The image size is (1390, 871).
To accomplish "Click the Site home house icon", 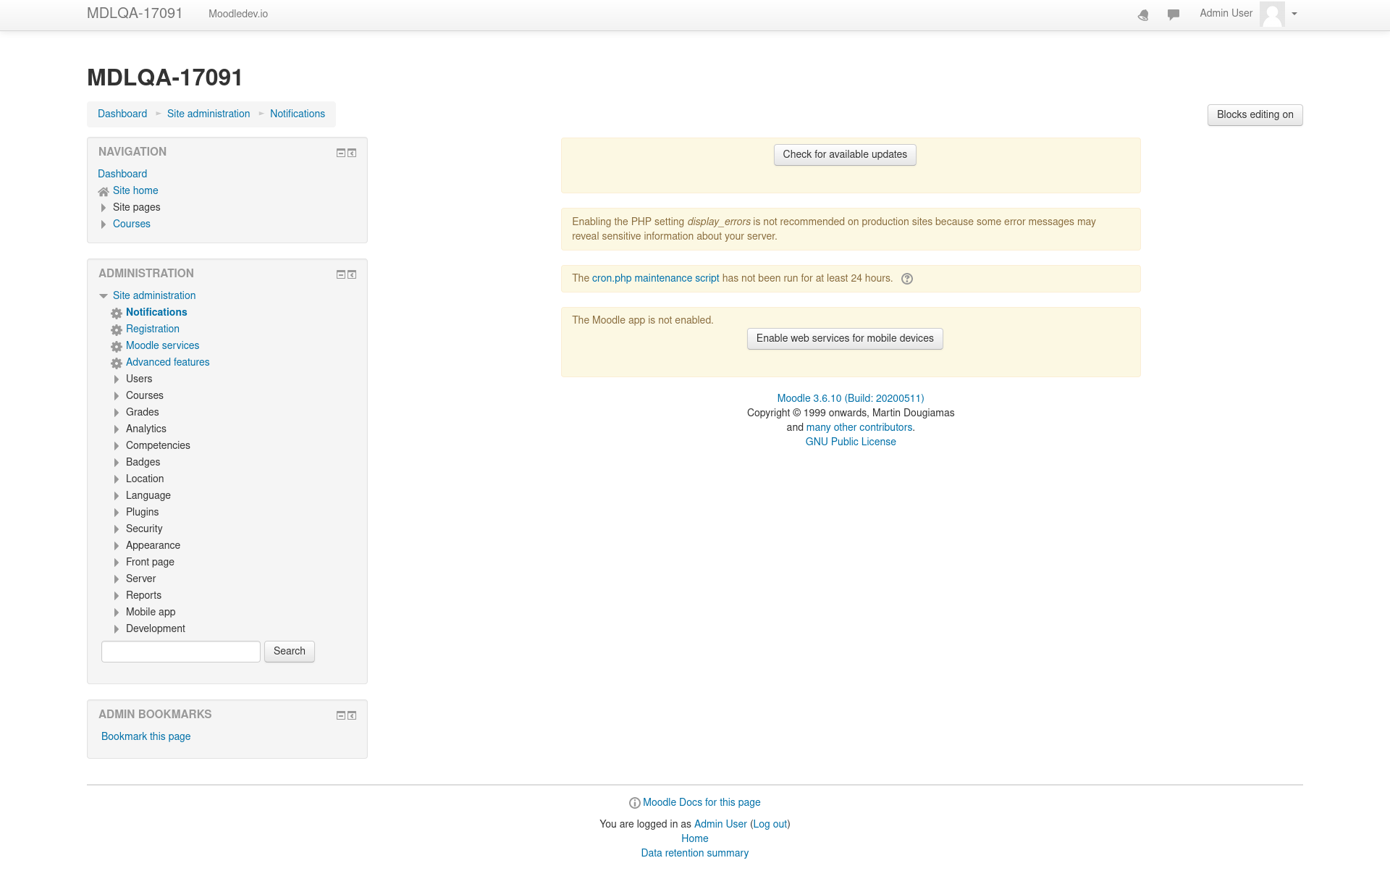I will [x=104, y=191].
